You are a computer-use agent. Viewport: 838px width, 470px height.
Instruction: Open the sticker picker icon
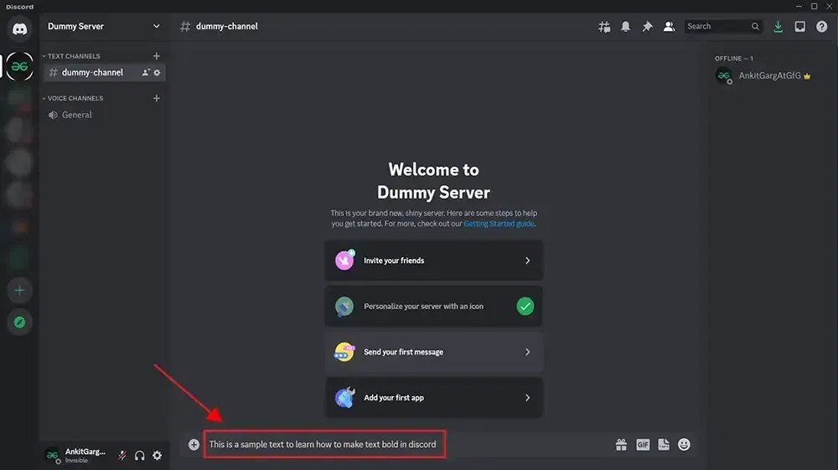663,444
